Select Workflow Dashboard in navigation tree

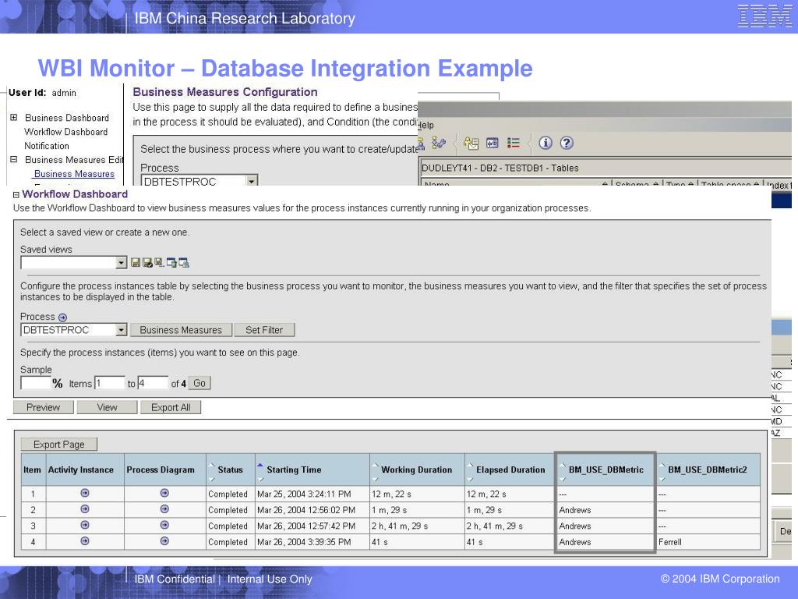pyautogui.click(x=66, y=132)
